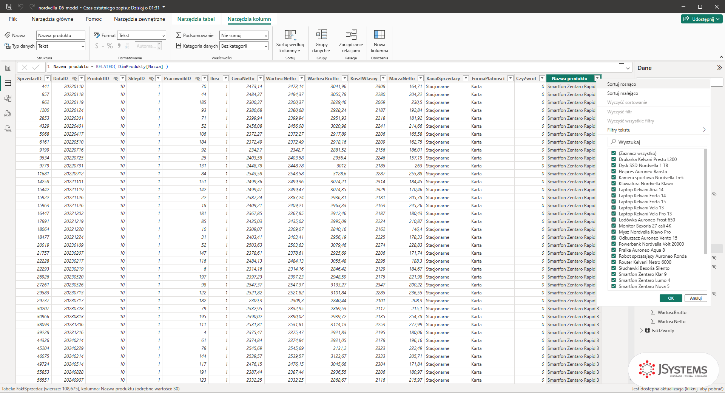This screenshot has width=725, height=393.
Task: Open Kategoria danych dropdown Bez kategorii
Action: pyautogui.click(x=244, y=46)
